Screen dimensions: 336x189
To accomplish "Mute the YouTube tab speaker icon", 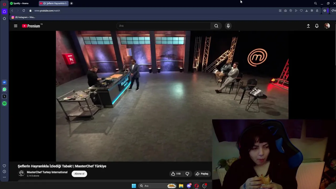I will coord(44,3).
